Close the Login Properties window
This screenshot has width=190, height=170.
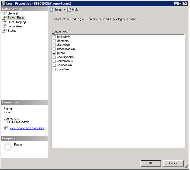185,3
